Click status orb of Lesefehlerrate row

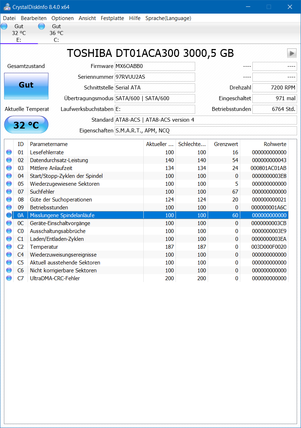coord(9,152)
